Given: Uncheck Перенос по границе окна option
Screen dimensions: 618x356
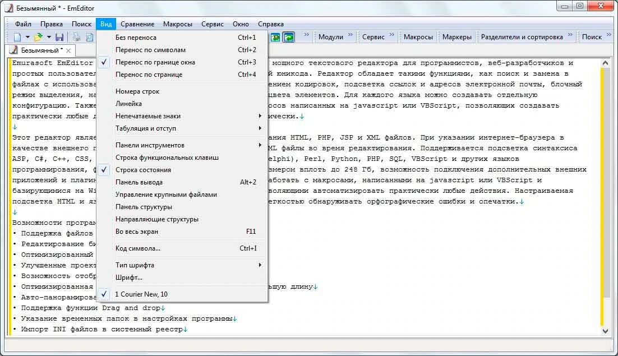Looking at the screenshot, I should point(182,62).
